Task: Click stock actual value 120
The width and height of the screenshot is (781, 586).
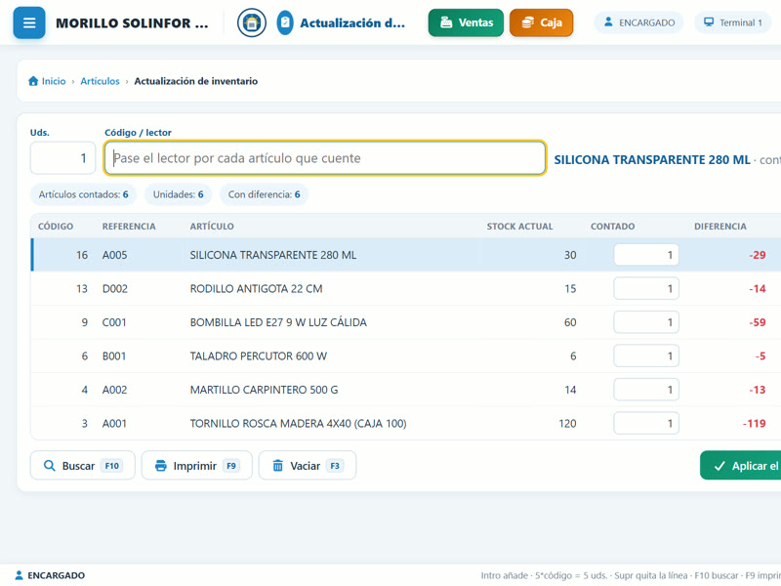Action: pyautogui.click(x=567, y=424)
